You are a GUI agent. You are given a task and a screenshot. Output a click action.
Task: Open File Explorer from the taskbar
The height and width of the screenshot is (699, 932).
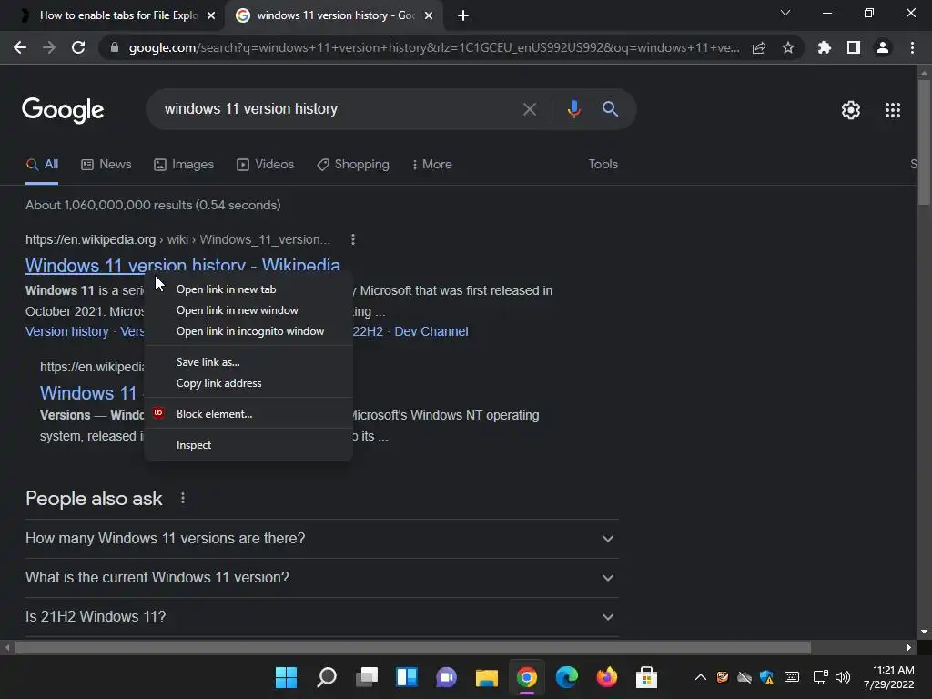click(486, 677)
